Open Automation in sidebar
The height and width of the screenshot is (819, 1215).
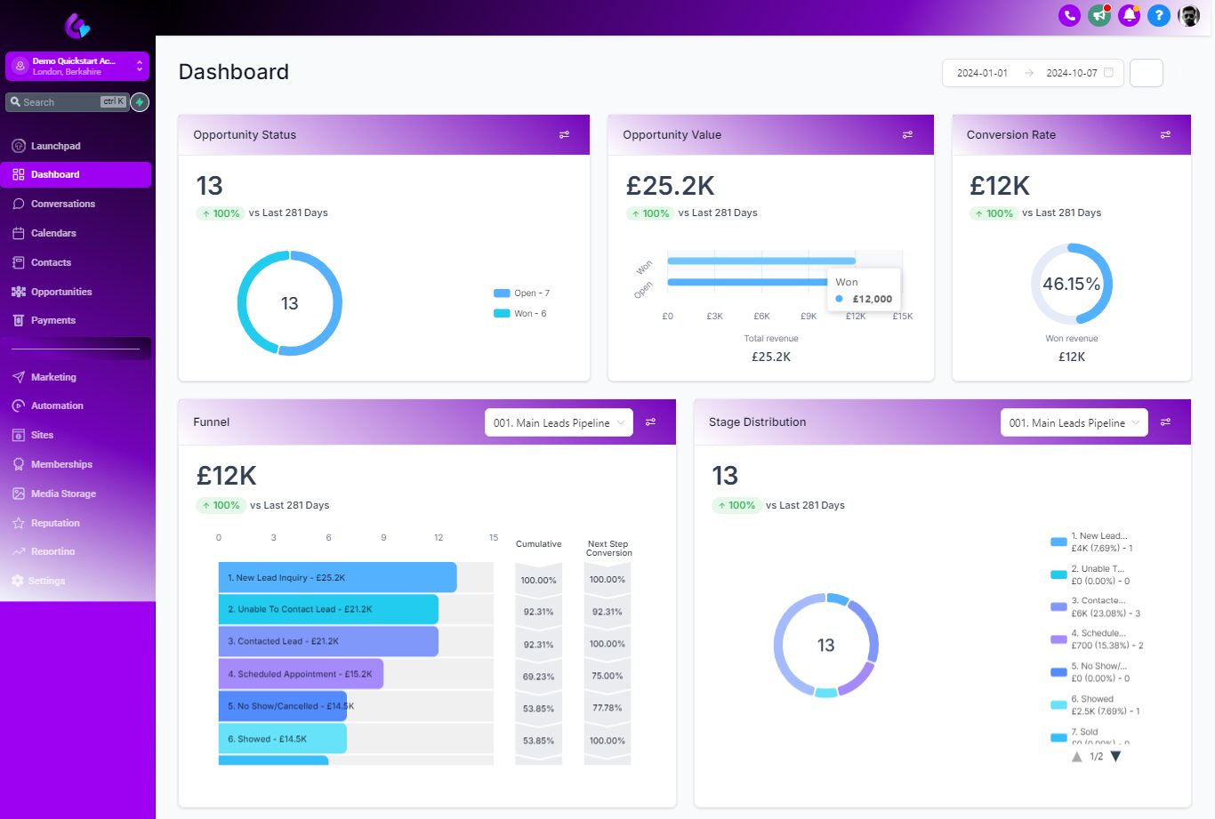[57, 405]
